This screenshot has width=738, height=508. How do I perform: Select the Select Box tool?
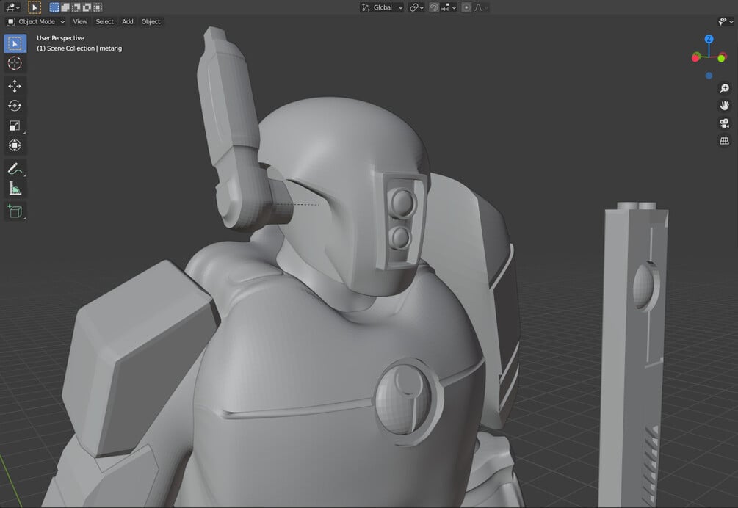(15, 44)
